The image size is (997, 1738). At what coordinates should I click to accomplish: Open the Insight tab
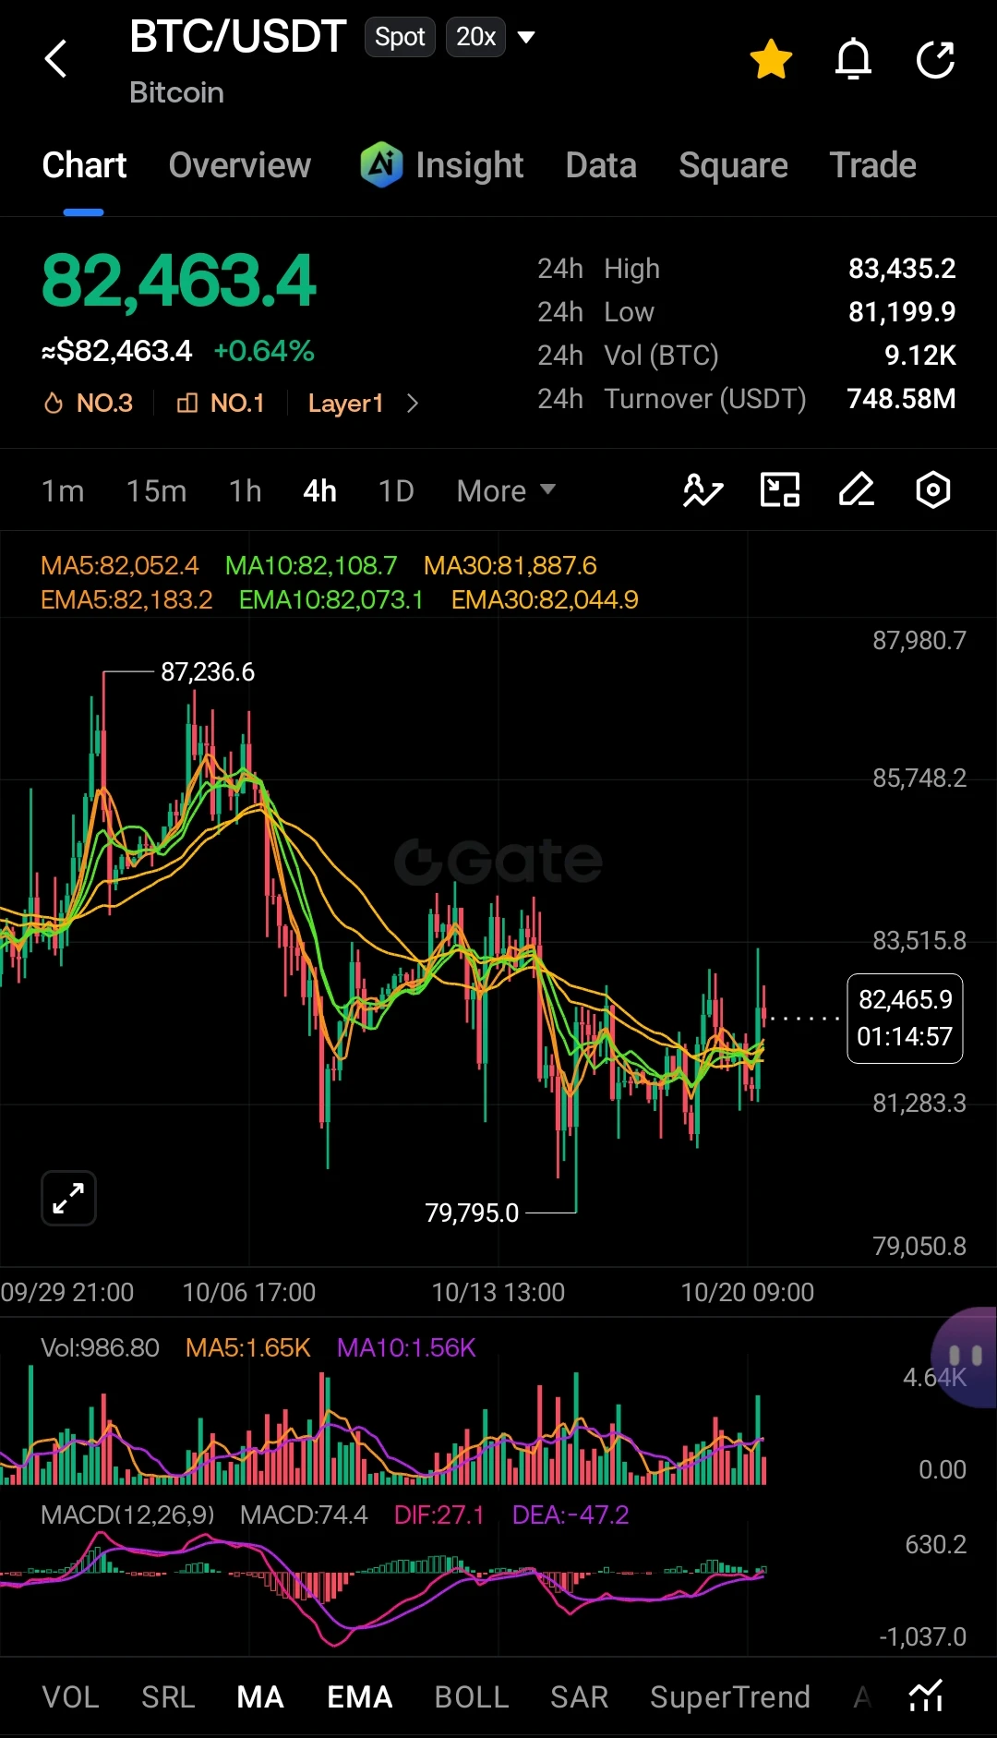pyautogui.click(x=442, y=165)
